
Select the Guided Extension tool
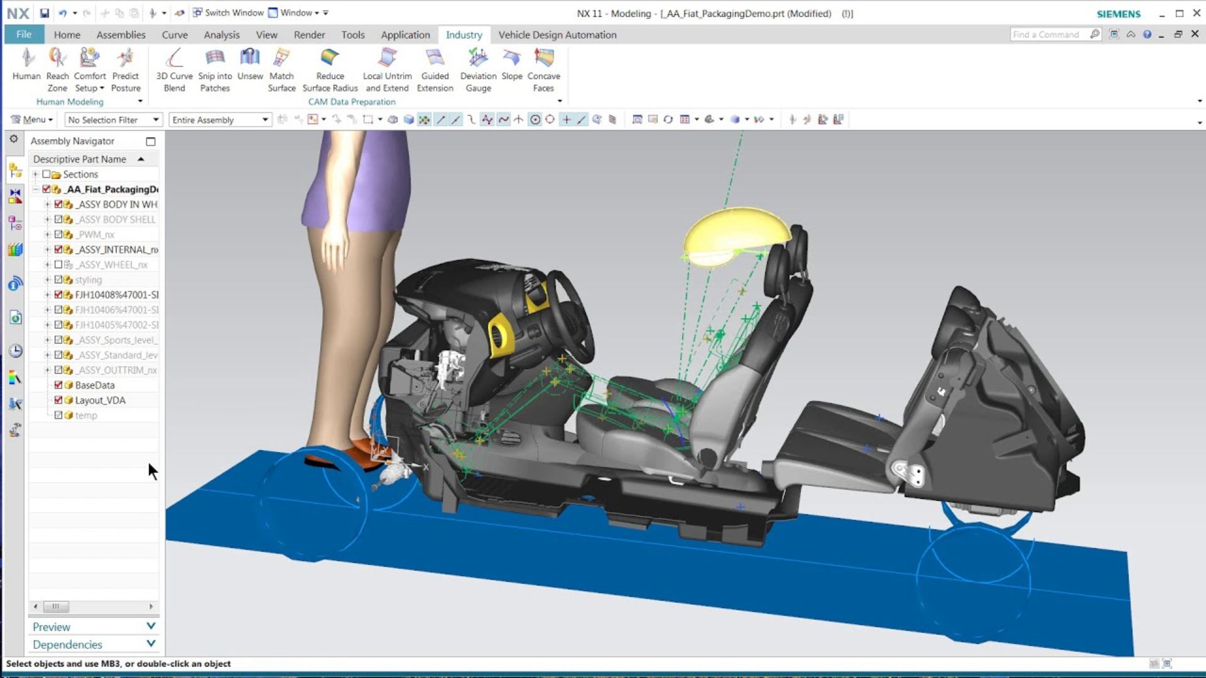point(435,70)
